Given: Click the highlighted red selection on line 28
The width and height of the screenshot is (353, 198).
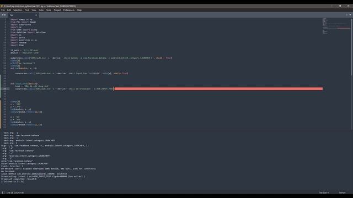Looking at the screenshot, I should point(218,89).
